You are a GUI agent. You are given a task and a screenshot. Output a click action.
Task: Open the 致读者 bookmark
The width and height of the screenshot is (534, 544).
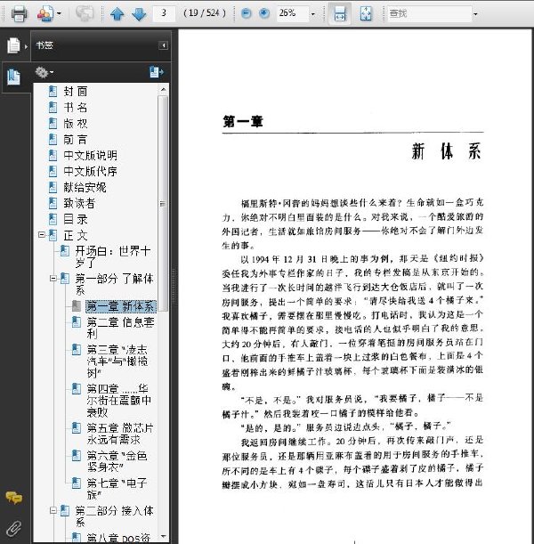coord(79,203)
